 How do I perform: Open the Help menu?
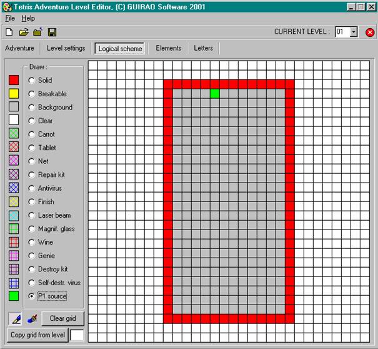pos(28,18)
